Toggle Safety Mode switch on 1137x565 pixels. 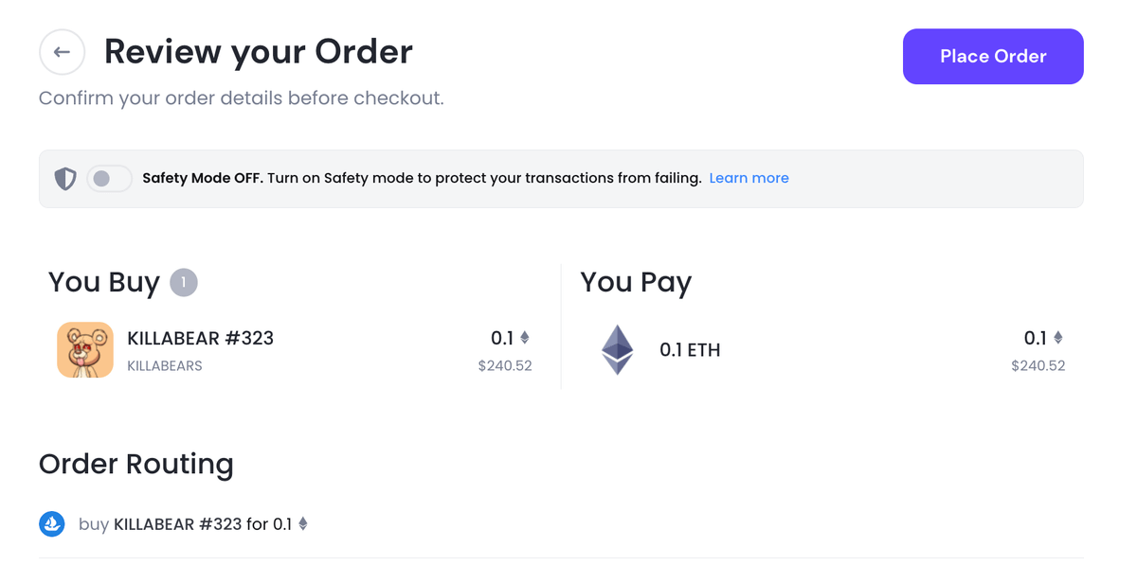109,178
